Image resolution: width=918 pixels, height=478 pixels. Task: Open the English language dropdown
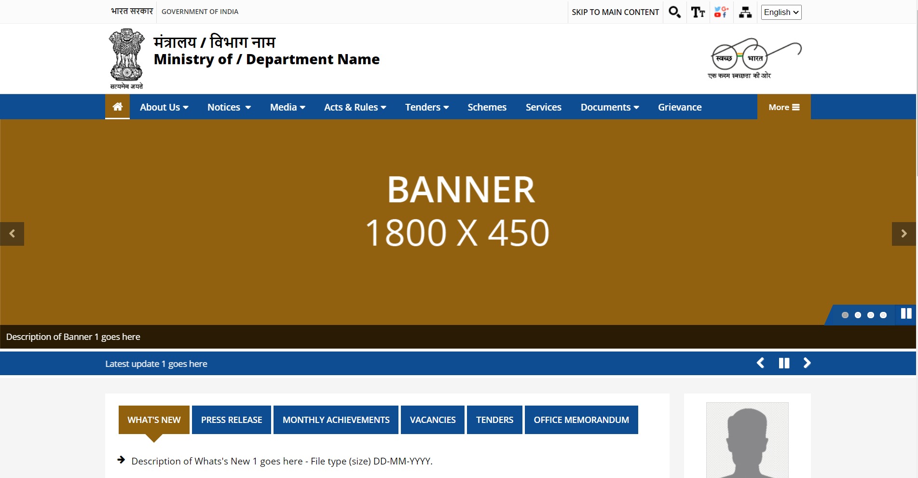781,12
